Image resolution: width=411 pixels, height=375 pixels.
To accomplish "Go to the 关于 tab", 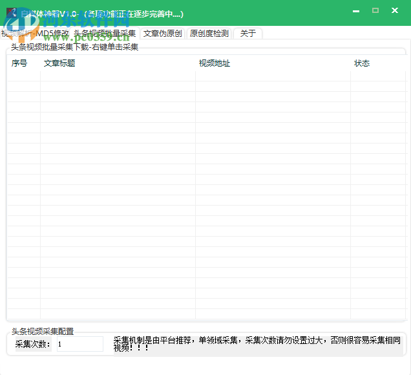I will click(248, 34).
